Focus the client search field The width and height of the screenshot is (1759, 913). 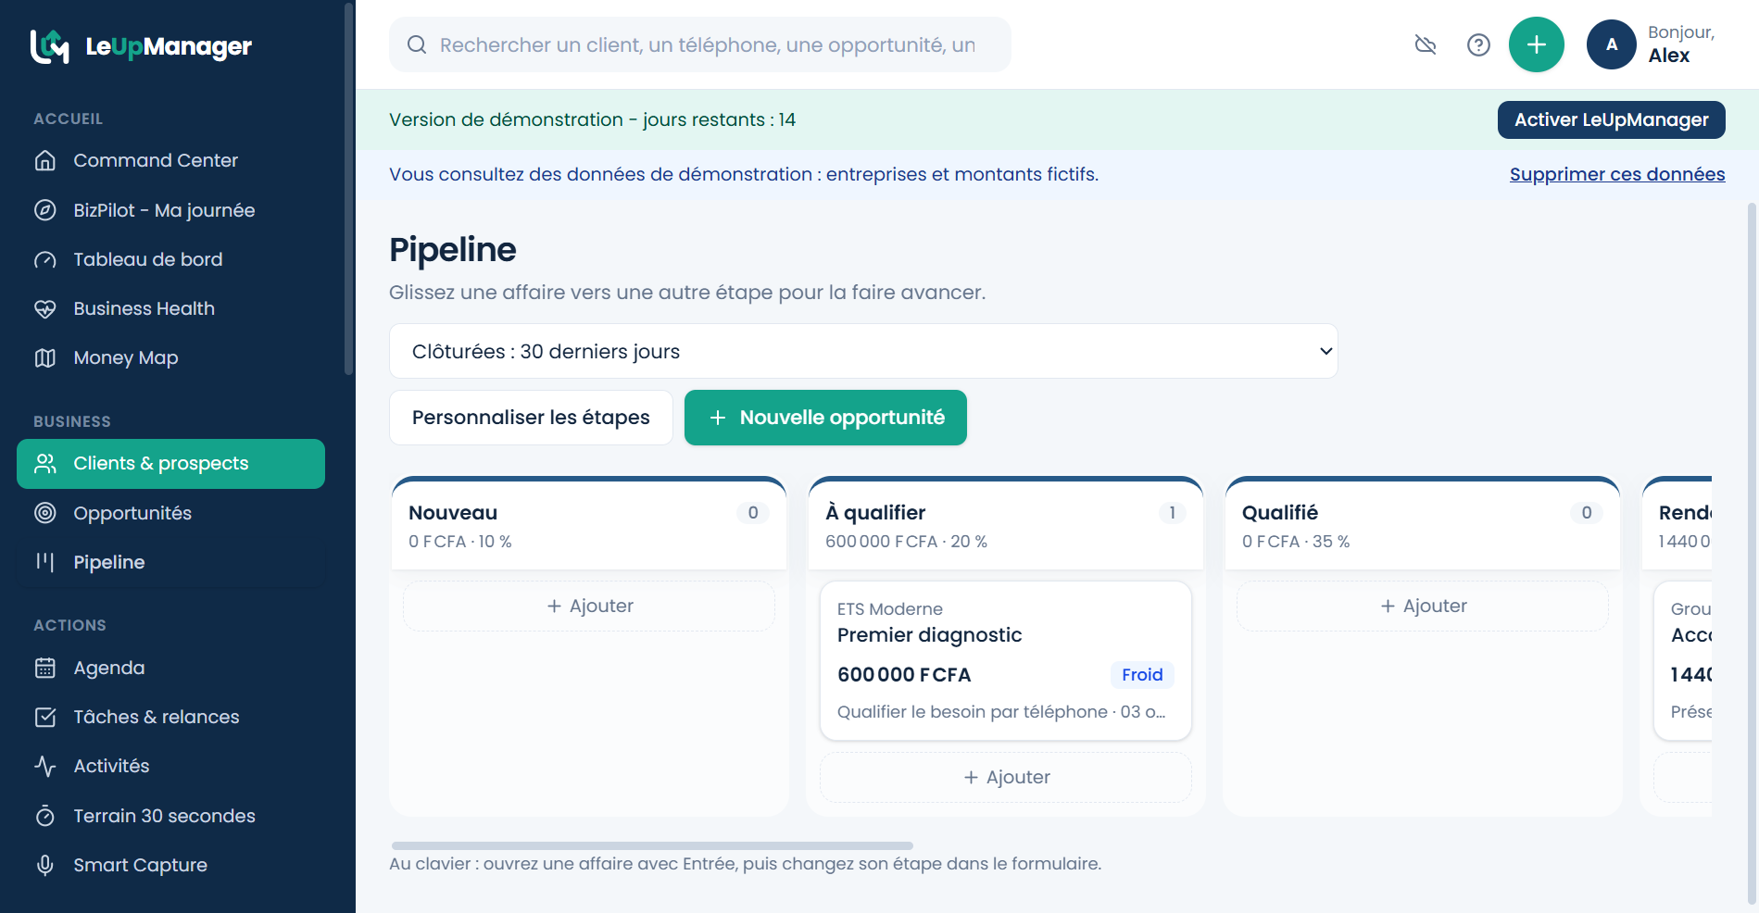coord(700,44)
